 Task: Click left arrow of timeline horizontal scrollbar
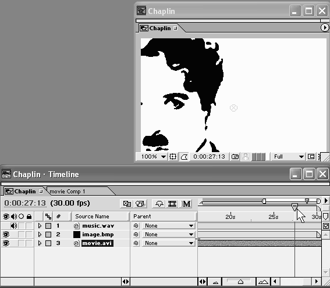pos(275,282)
